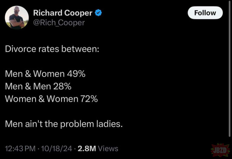Screen dimensions: 232x159
Task: Open Richard Cooper's profile picture
Action: tap(17, 18)
